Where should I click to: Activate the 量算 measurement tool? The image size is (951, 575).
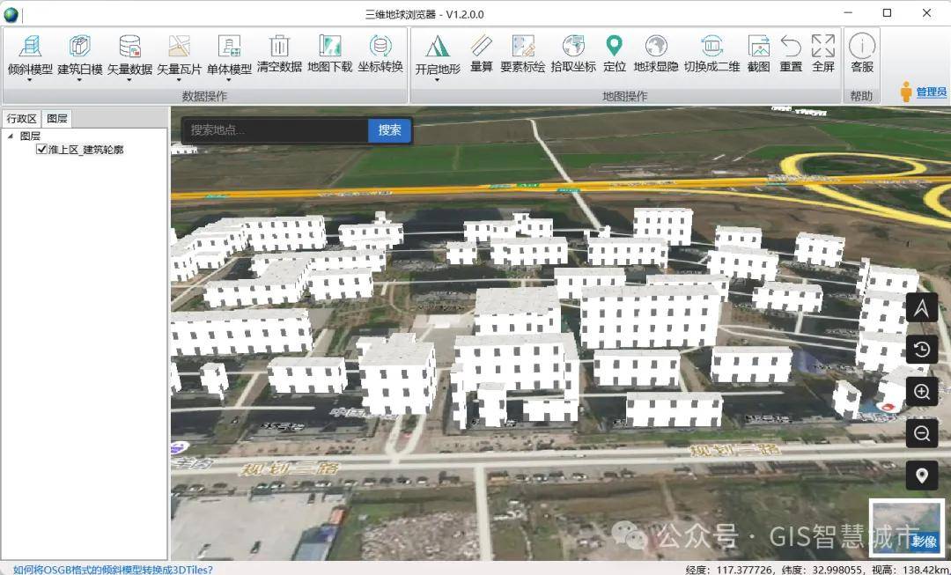point(481,47)
